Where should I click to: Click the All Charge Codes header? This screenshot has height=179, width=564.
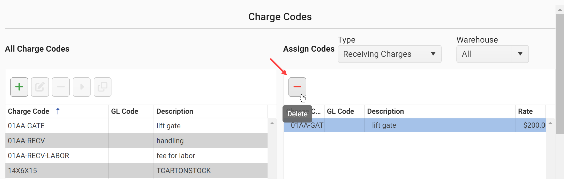tap(37, 49)
